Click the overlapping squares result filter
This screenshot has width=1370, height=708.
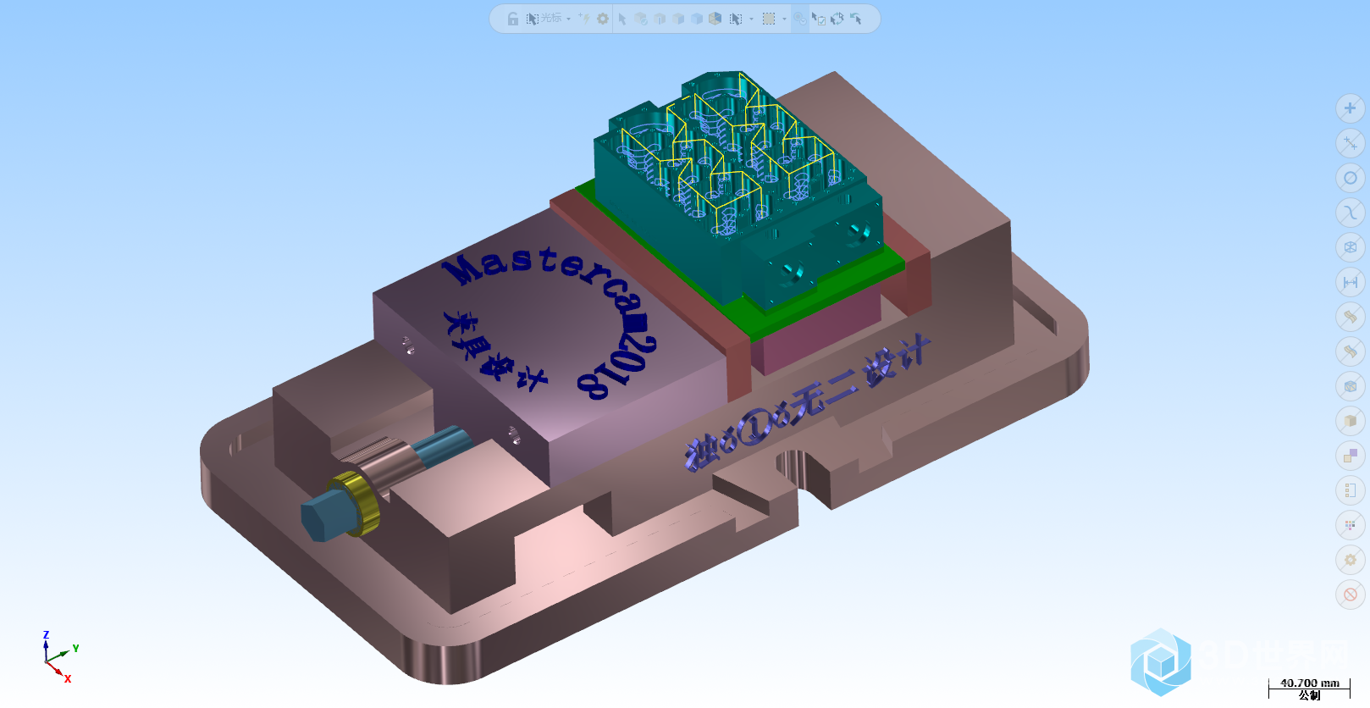pyautogui.click(x=1351, y=456)
